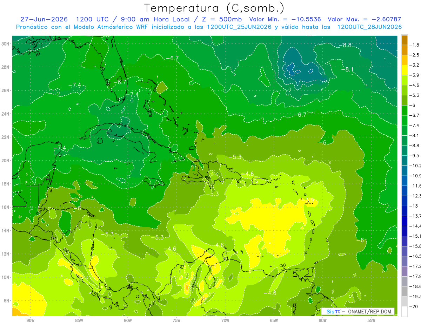Click latitude axis label 10N

(x=6, y=277)
